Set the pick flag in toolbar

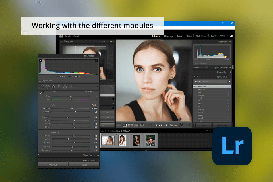[x=149, y=125]
